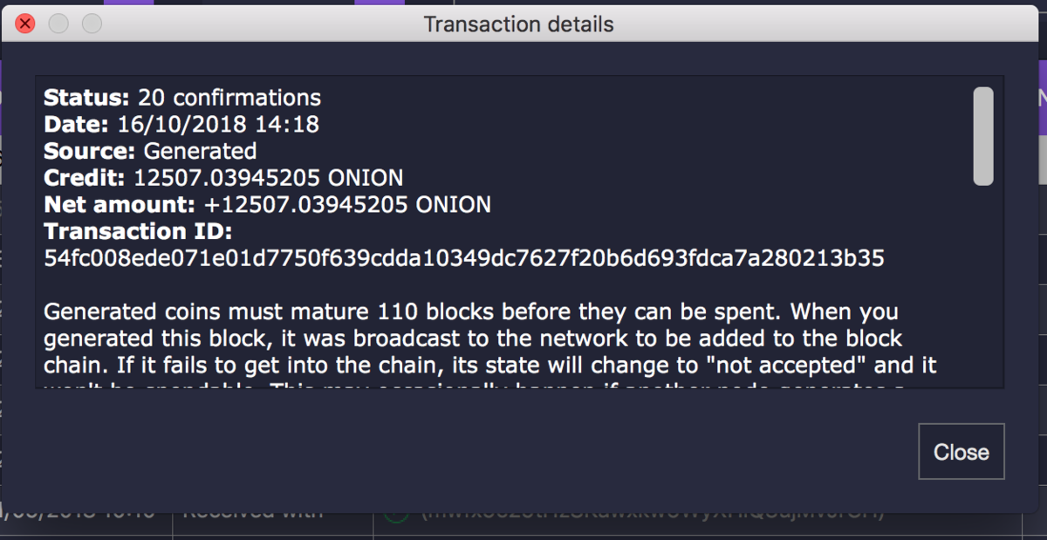Viewport: 1047px width, 540px height.
Task: Click the partially visible address in background row
Action: (651, 513)
